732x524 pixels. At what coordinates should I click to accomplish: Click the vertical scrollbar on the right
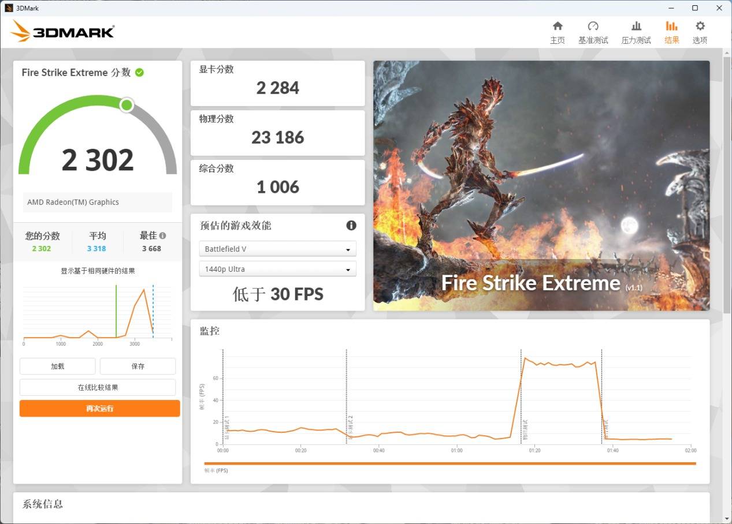pos(727,185)
